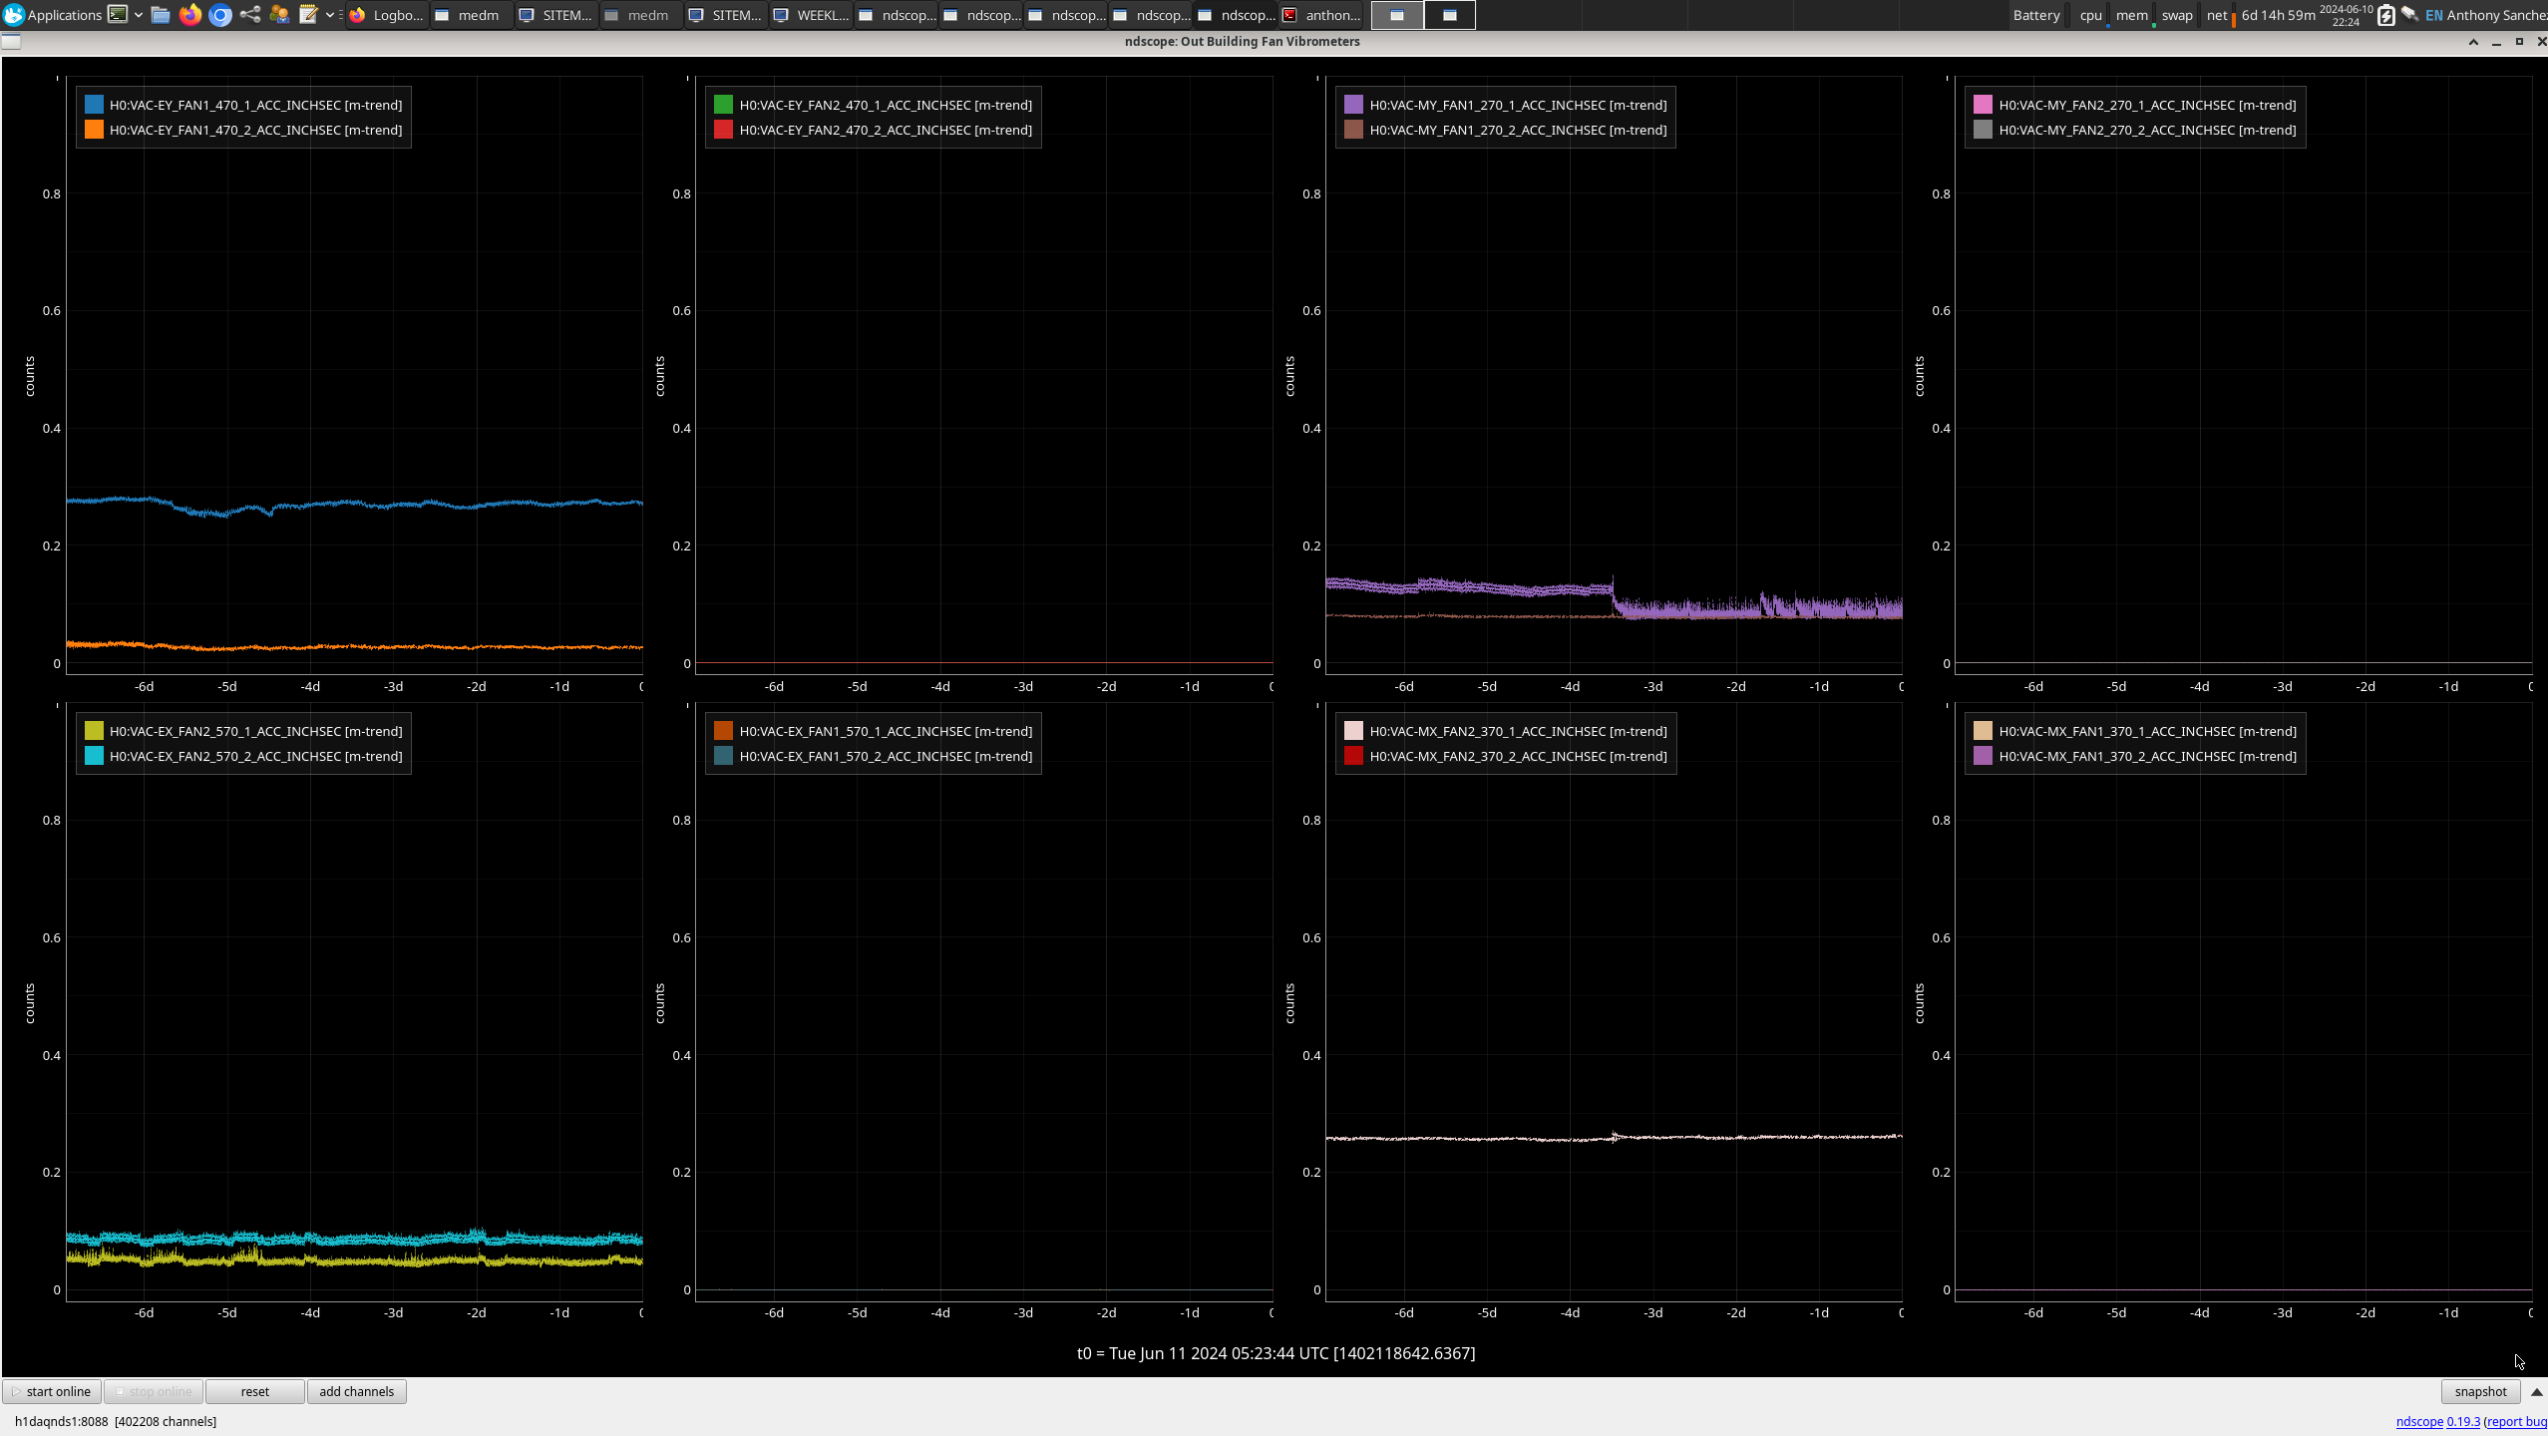The width and height of the screenshot is (2548, 1436).
Task: Click the pale pink MX_FAN2_370_1 legend swatch
Action: click(x=1354, y=731)
